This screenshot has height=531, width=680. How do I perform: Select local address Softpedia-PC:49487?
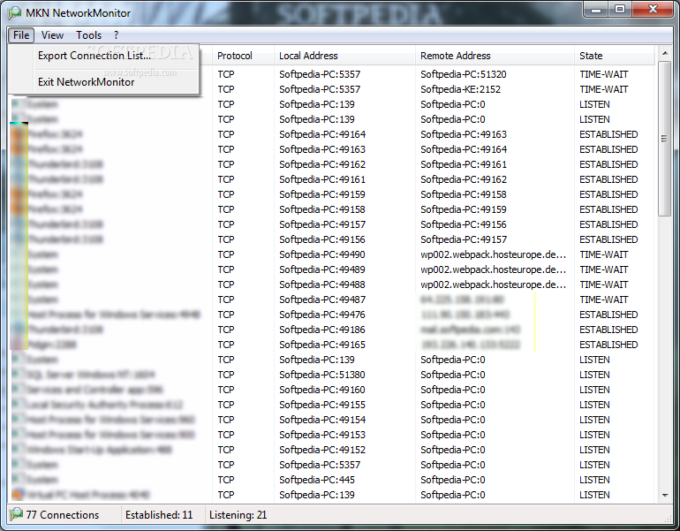tap(322, 300)
